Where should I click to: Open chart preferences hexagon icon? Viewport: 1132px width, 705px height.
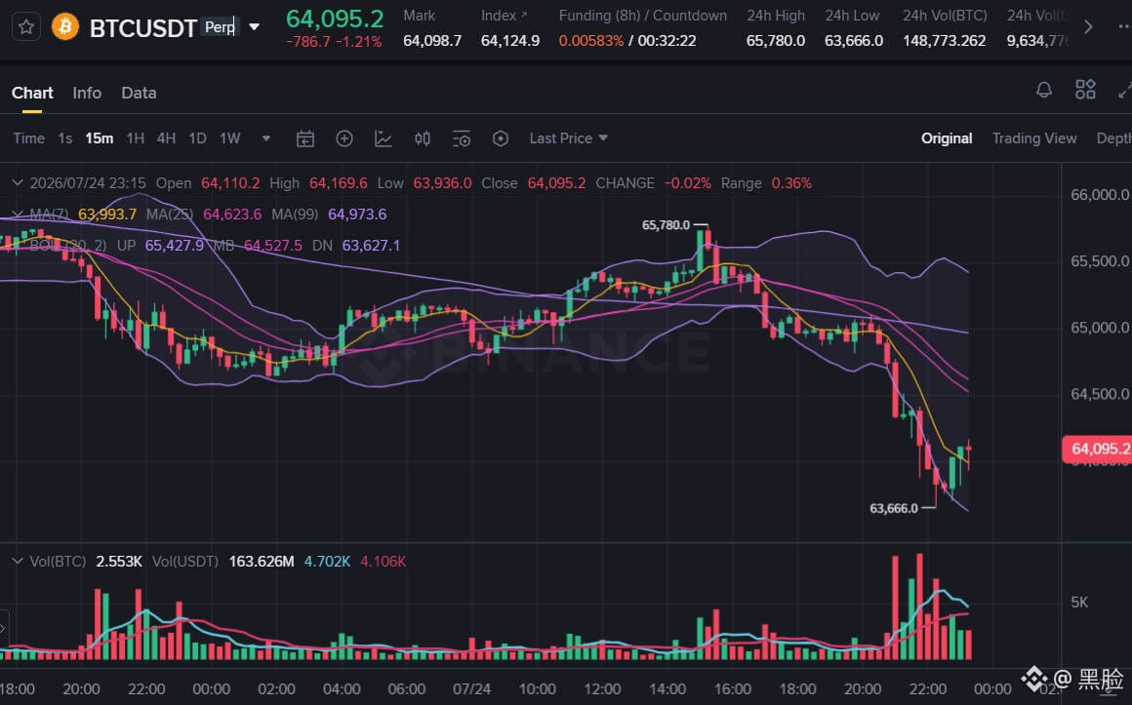pos(501,138)
